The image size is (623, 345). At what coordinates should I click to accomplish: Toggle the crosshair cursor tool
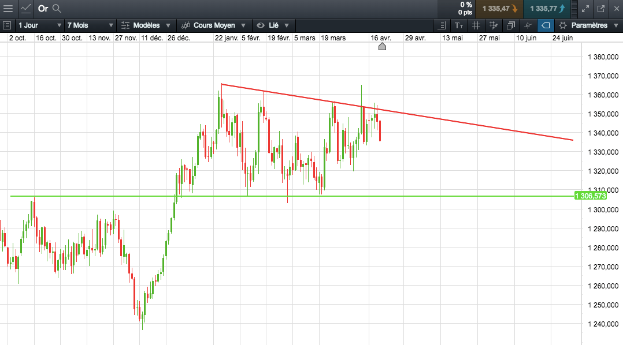[528, 25]
